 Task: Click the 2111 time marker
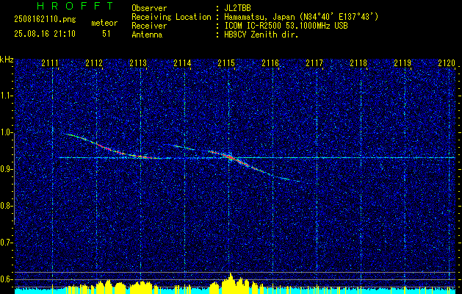[50, 62]
